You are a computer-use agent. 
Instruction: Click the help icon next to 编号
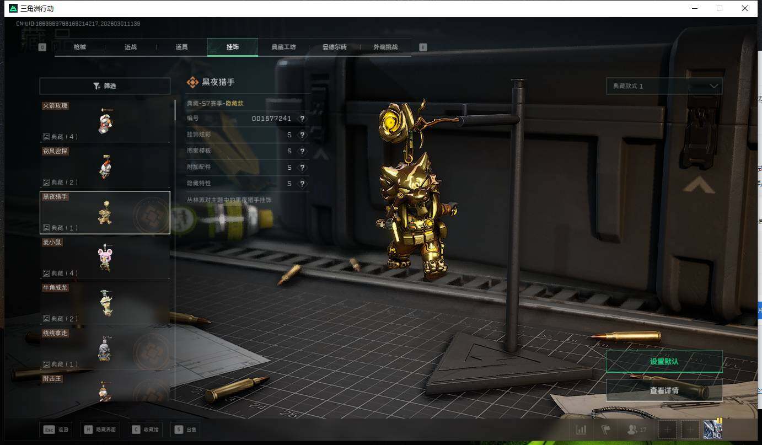click(302, 119)
